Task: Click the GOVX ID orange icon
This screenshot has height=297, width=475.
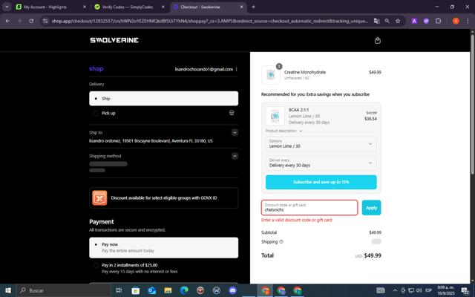Action: [x=99, y=198]
